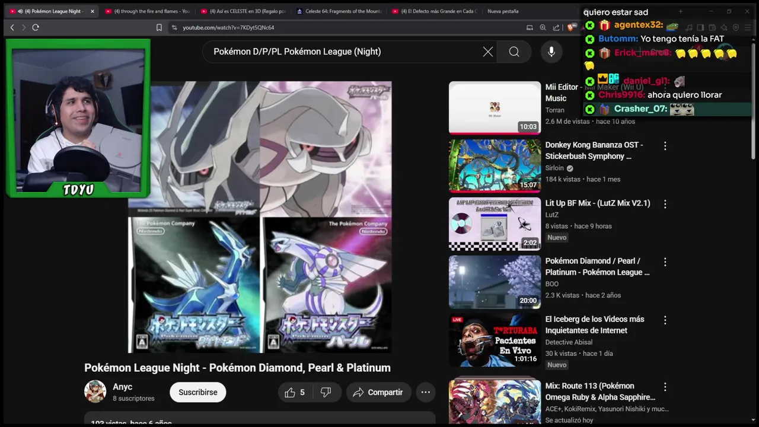
Task: Click the Anyc channel avatar
Action: pos(95,392)
